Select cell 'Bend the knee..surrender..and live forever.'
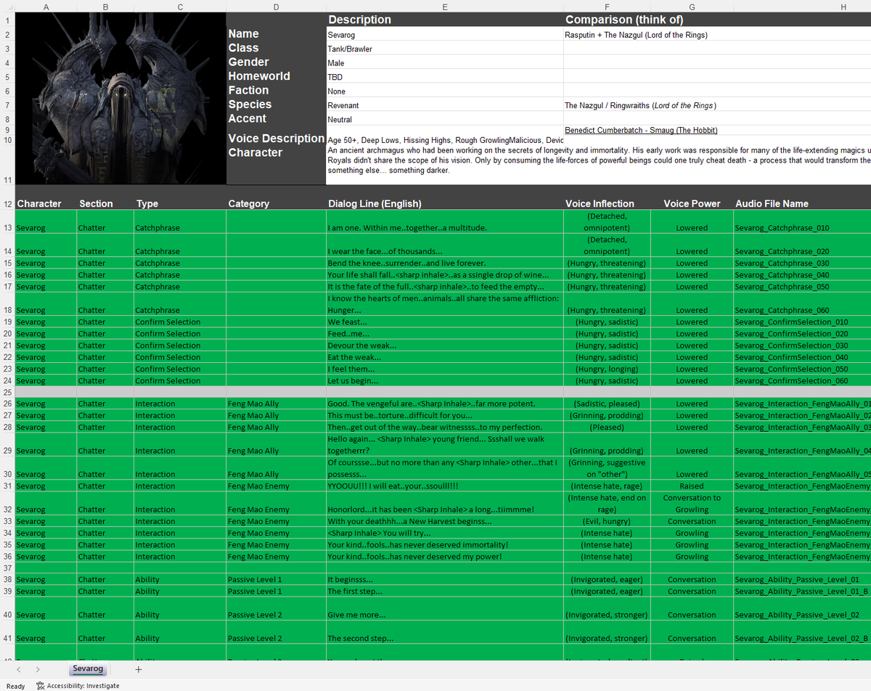The height and width of the screenshot is (691, 871). [x=444, y=263]
